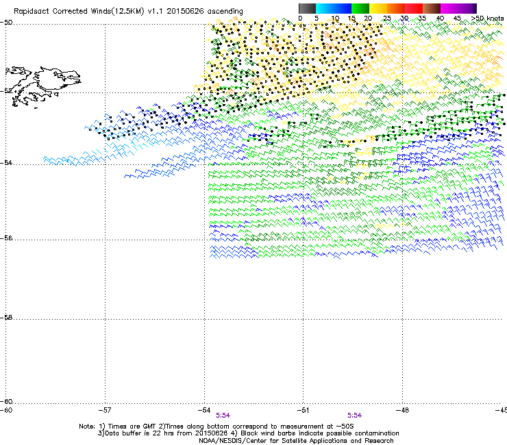507x445 pixels.
Task: Click the latitude label '-50'
Action: 6,23
